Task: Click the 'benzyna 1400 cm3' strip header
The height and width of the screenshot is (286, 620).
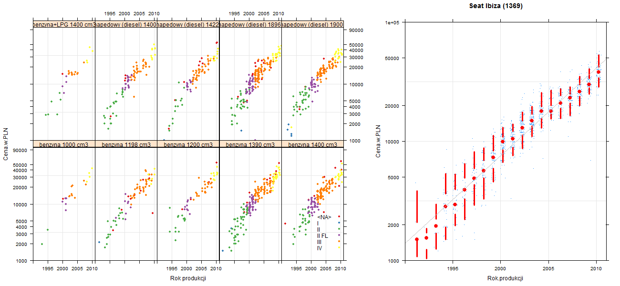Action: [x=312, y=144]
